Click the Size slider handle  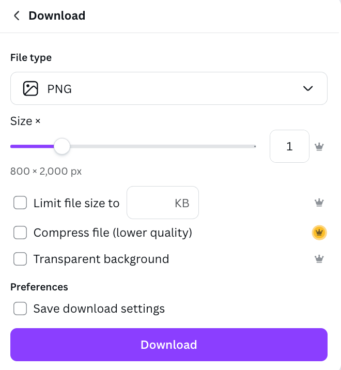pos(62,147)
